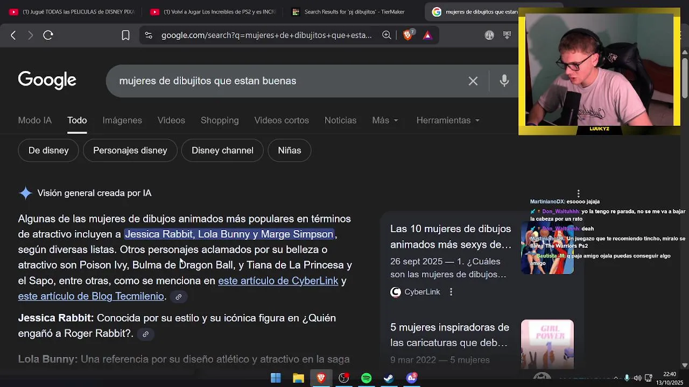Open the clock showing 22:40 13/10/2025

coord(670,378)
